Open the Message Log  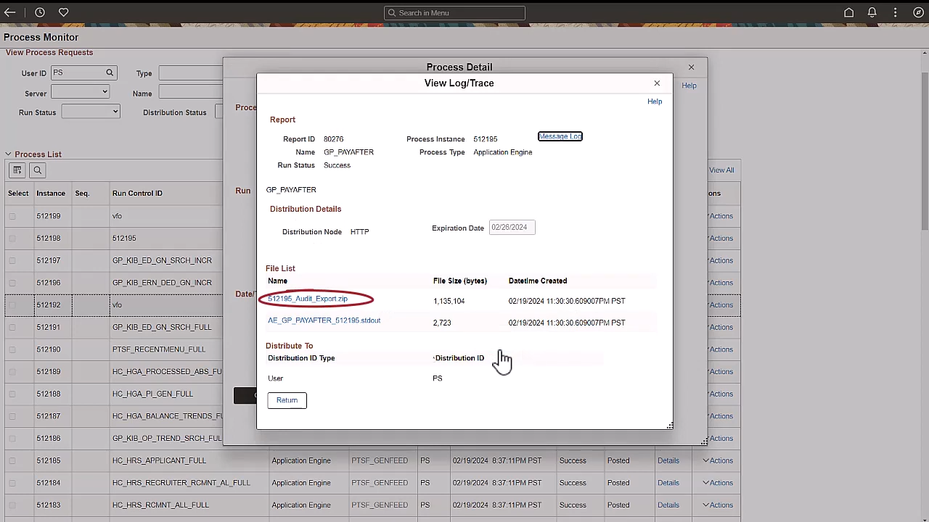click(x=560, y=136)
